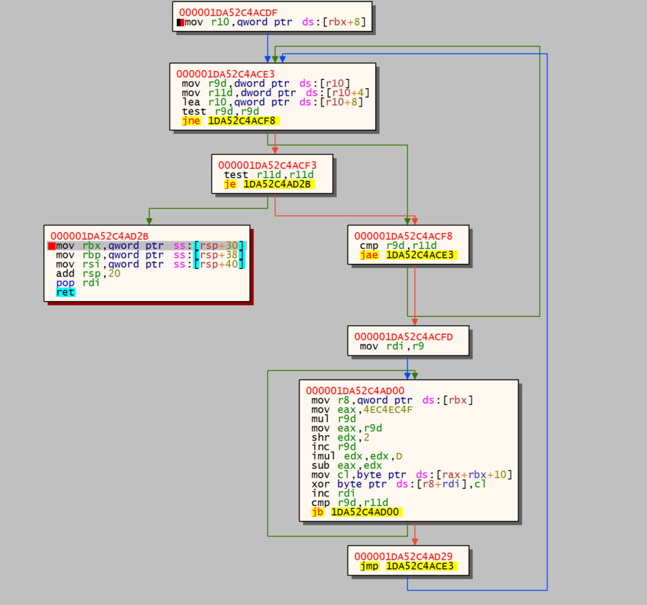Click the cmp r9d,r11d line in block ACF8
The image size is (647, 605).
[x=399, y=245]
